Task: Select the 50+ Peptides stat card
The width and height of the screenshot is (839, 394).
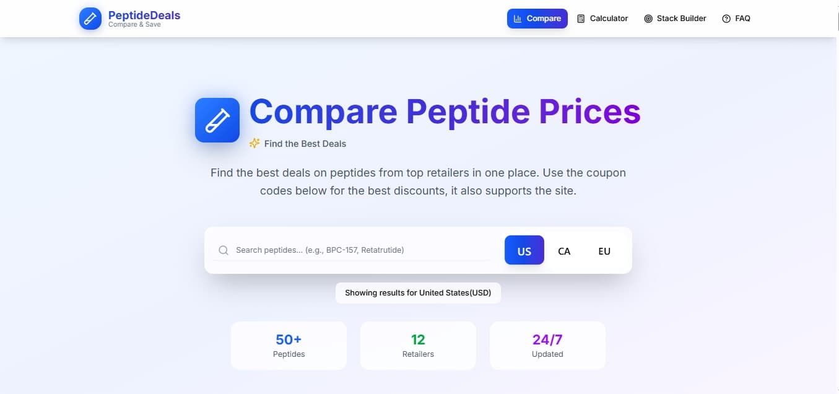Action: point(289,345)
